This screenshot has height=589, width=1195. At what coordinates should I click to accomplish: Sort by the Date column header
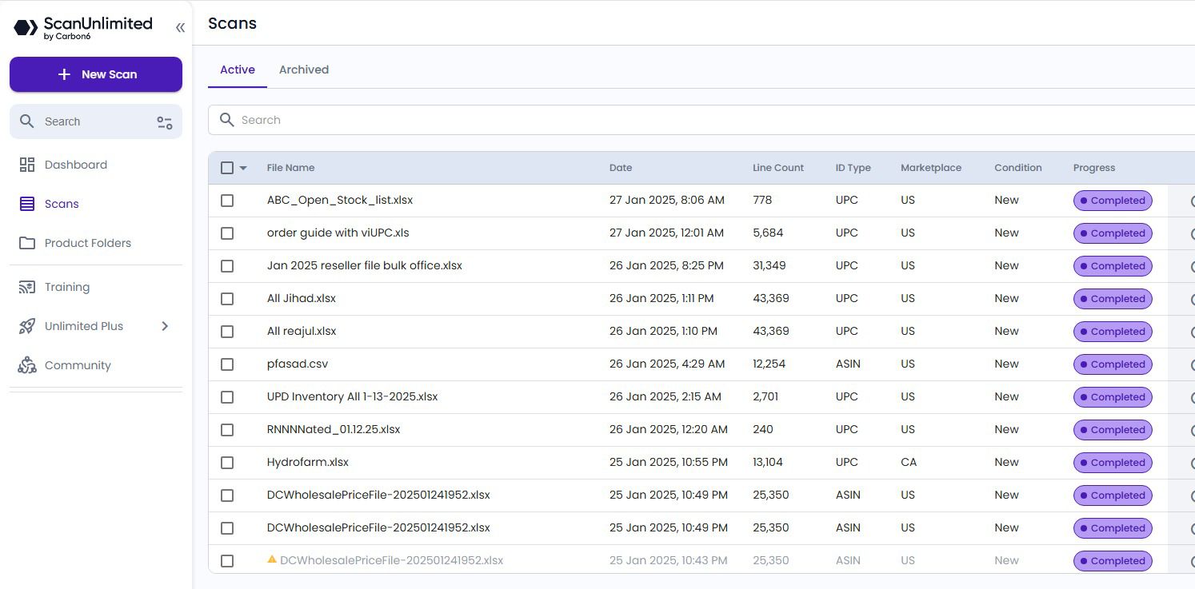coord(621,168)
